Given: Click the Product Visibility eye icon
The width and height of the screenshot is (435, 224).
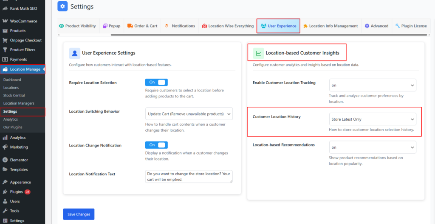Looking at the screenshot, I should pos(62,26).
